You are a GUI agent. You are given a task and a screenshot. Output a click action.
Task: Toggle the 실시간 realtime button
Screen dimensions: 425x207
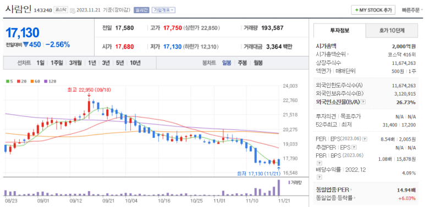(x=141, y=10)
